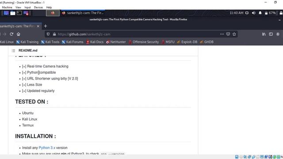Check battery indicator at 67%

click(x=270, y=13)
